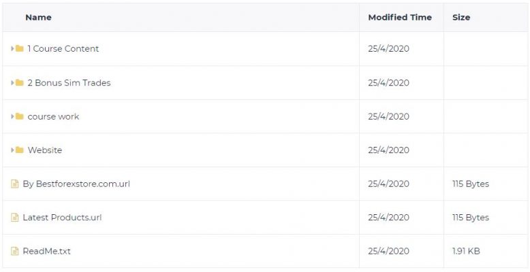Open the Latest Products.url file name
This screenshot has height=272, width=530.
62,218
